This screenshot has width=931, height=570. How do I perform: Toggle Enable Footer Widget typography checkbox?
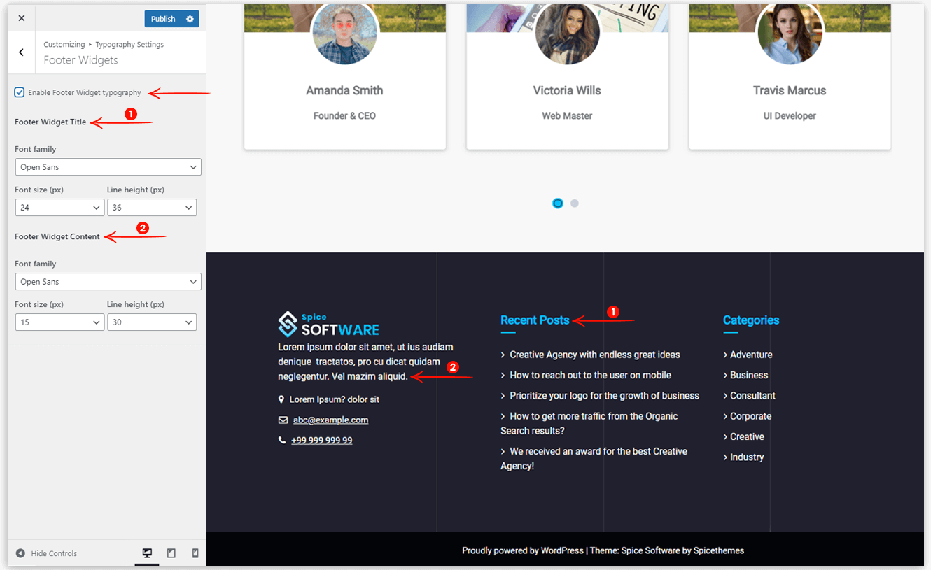tap(20, 92)
